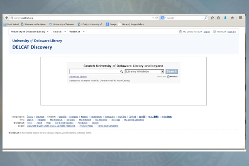The image size is (249, 166).
Task: Go back with the browser back arrow
Action: pyautogui.click(x=7, y=18)
